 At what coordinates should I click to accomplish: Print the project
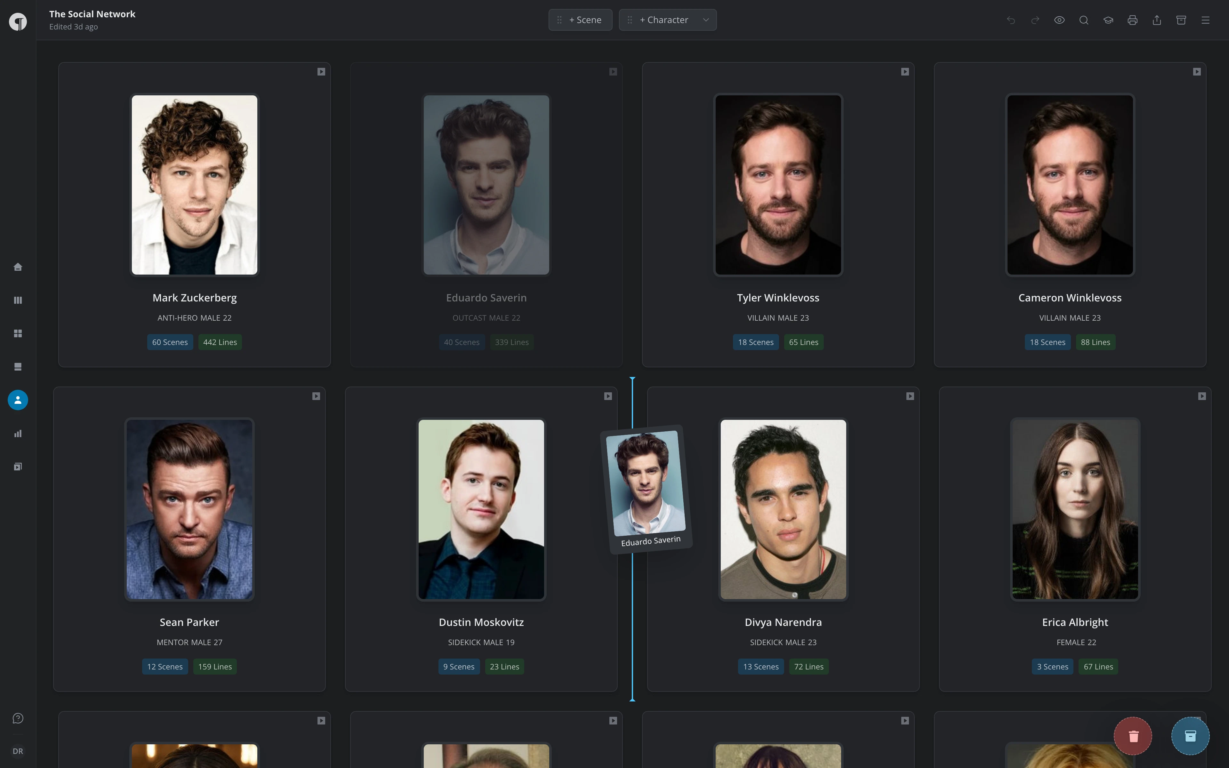(x=1133, y=20)
